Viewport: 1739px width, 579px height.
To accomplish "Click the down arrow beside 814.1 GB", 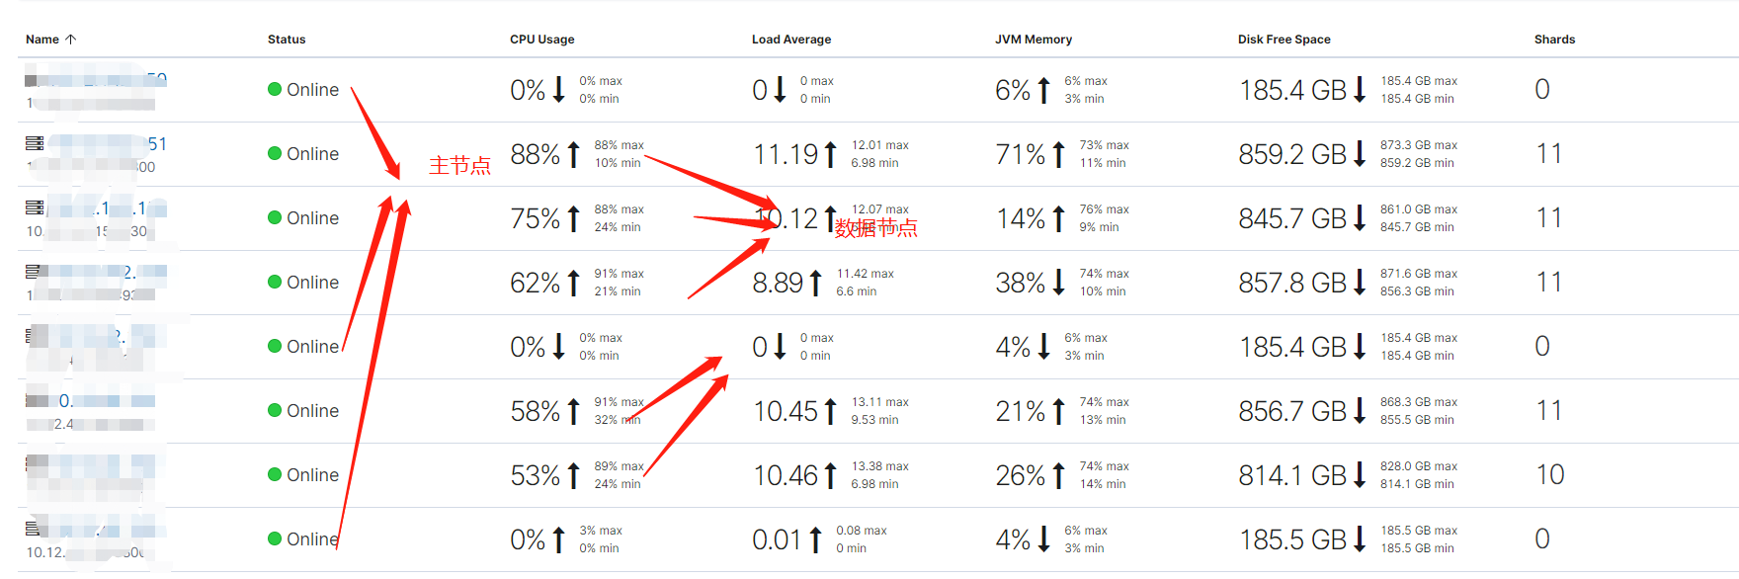I will tap(1360, 475).
